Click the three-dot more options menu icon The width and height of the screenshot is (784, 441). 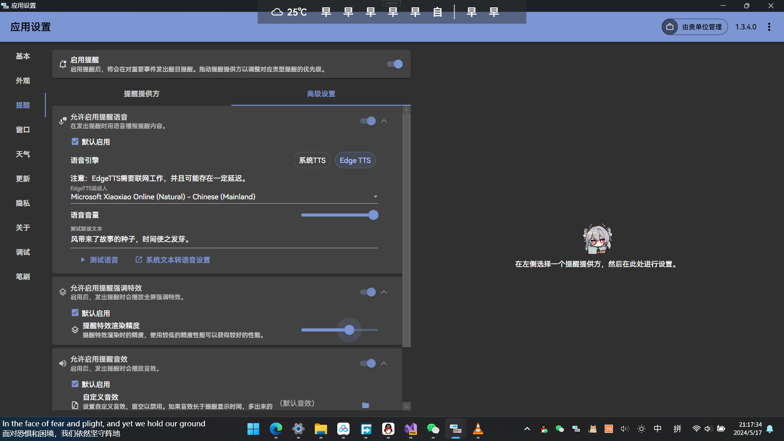click(x=769, y=27)
